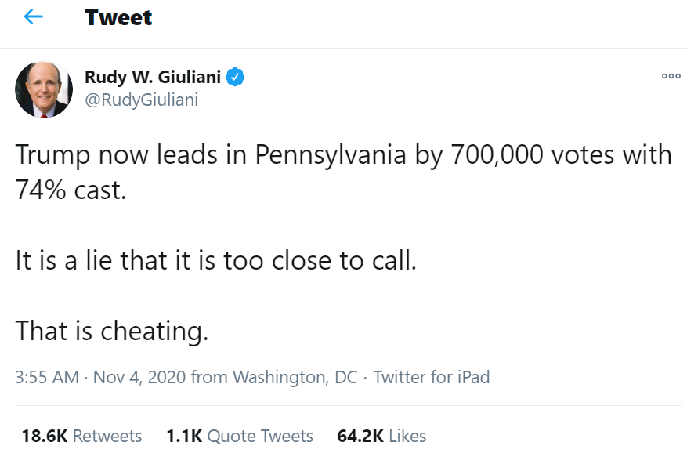The width and height of the screenshot is (687, 453).
Task: Click the 700,000 figure in tweet text
Action: (497, 155)
